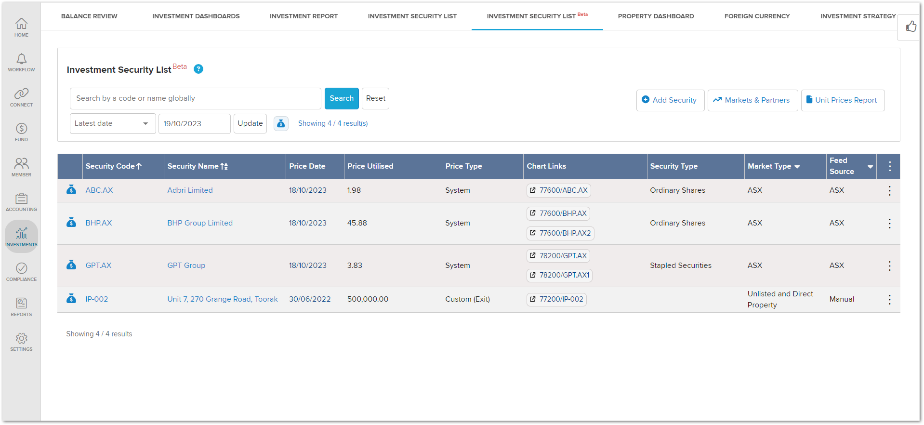Image resolution: width=924 pixels, height=425 pixels.
Task: Open the non-beta Investment Security List tab
Action: point(412,16)
